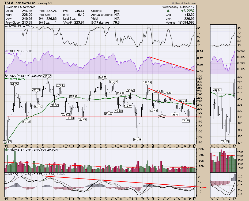249x201 pixels.
Task: Click the 213.70 price label
Action: 182,100
